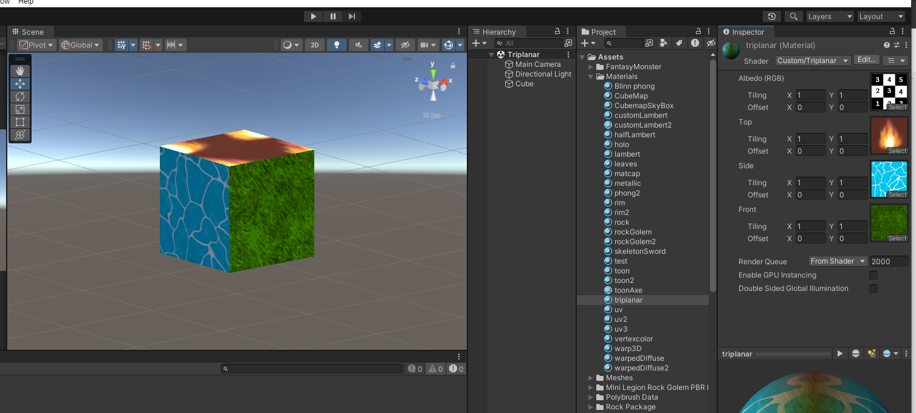
Task: Collapse the Triplanar scene in Hierarchy
Action: (x=492, y=55)
